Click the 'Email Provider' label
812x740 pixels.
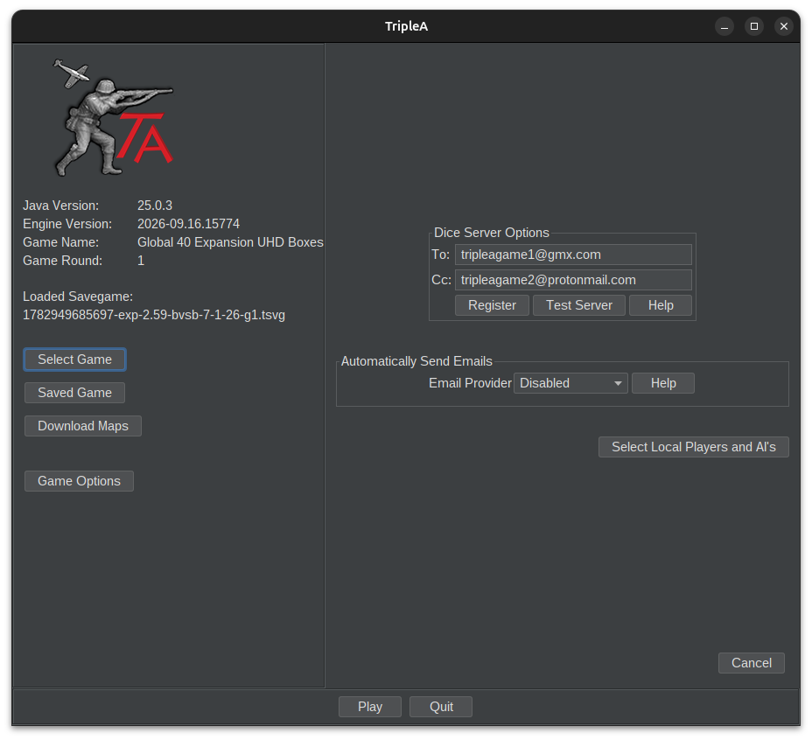point(470,383)
